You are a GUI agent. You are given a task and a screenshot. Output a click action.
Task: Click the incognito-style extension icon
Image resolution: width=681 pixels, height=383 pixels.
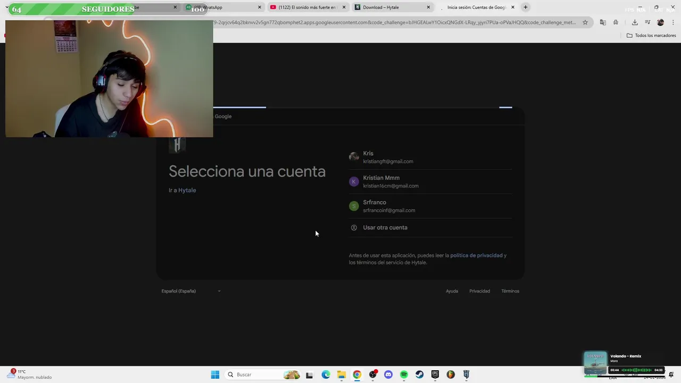[x=616, y=22]
